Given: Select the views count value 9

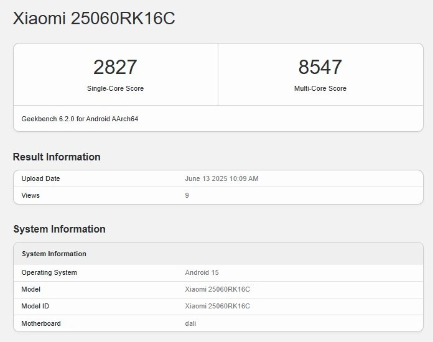Looking at the screenshot, I should tap(187, 195).
